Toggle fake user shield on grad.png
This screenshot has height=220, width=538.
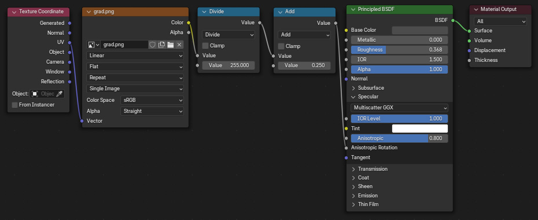153,45
